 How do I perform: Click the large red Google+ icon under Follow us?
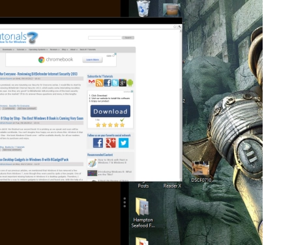[x=111, y=143]
